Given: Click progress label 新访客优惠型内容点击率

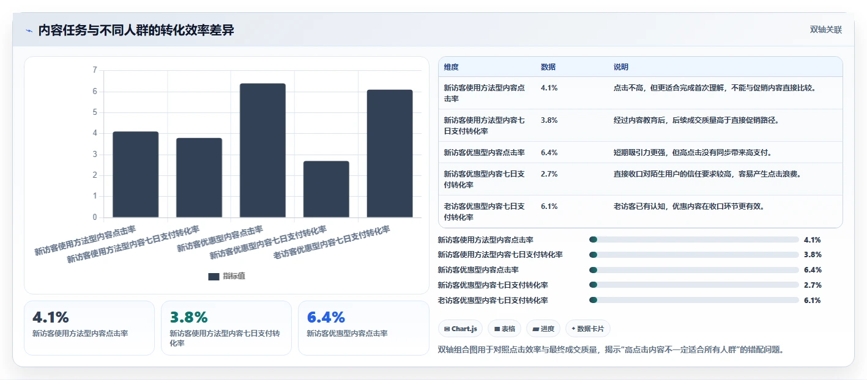Looking at the screenshot, I should 478,270.
